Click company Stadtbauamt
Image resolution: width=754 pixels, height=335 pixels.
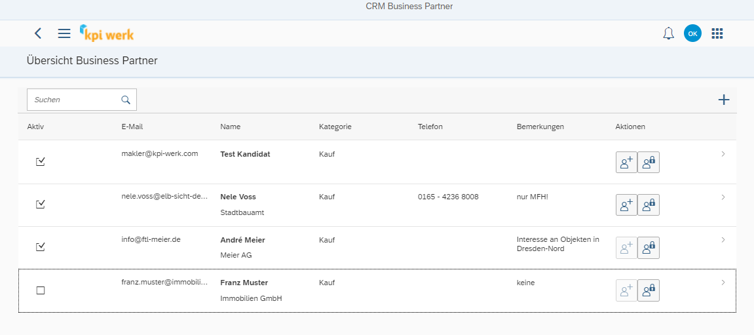coord(242,212)
